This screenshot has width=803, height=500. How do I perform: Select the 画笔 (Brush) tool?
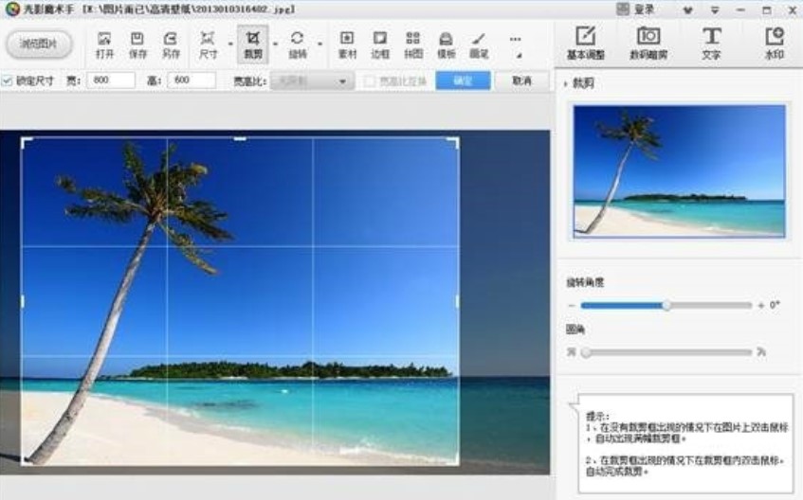pyautogui.click(x=479, y=44)
